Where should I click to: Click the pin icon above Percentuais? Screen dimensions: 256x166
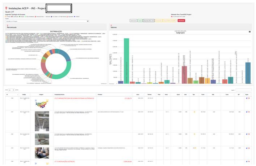point(7,25)
